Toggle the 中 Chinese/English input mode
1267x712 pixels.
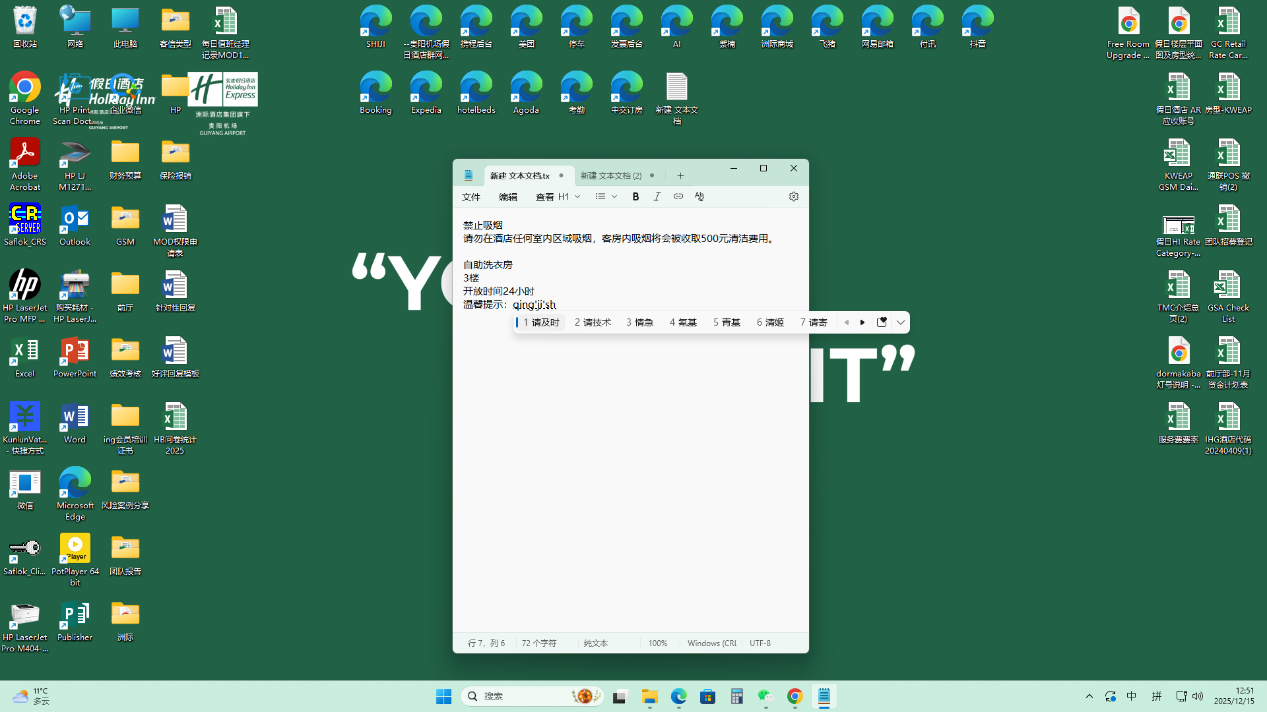1131,696
